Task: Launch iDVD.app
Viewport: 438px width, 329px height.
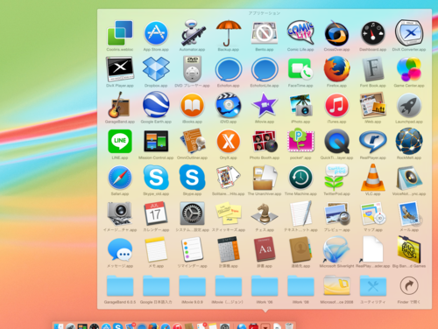Action: click(229, 105)
